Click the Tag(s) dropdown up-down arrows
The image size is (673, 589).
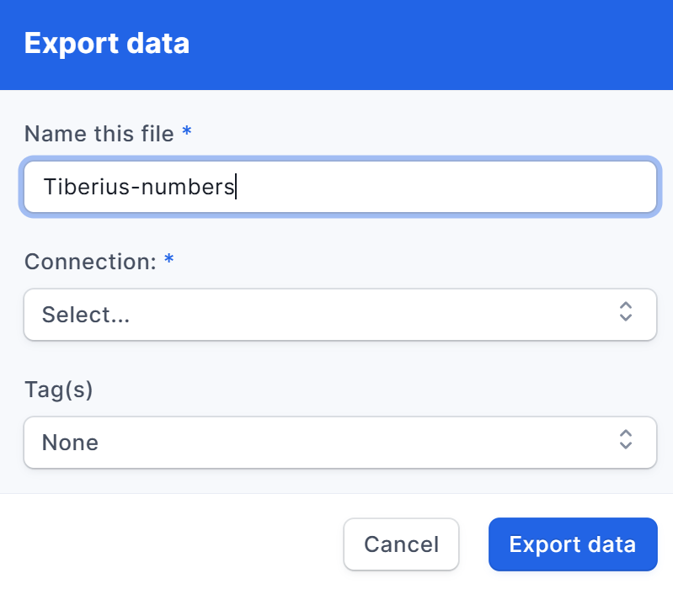coord(625,439)
